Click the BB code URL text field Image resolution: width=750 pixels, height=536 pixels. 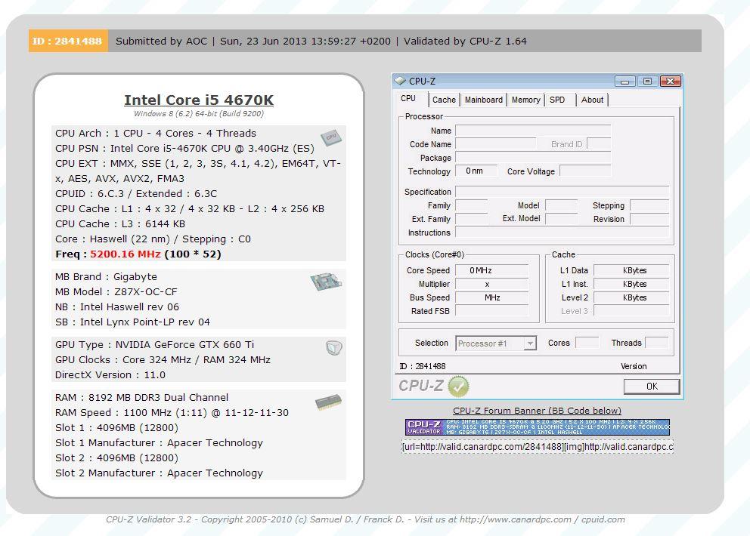(537, 447)
